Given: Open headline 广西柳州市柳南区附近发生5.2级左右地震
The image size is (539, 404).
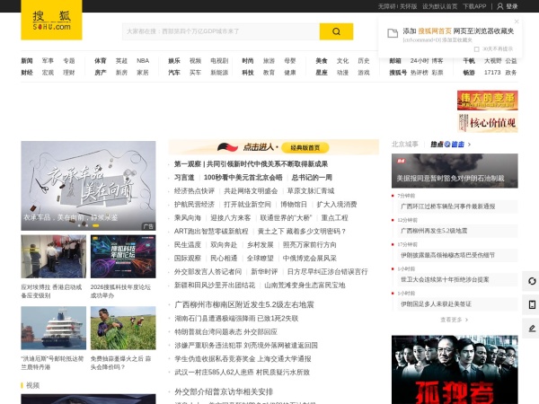Looking at the screenshot, I should click(x=244, y=304).
